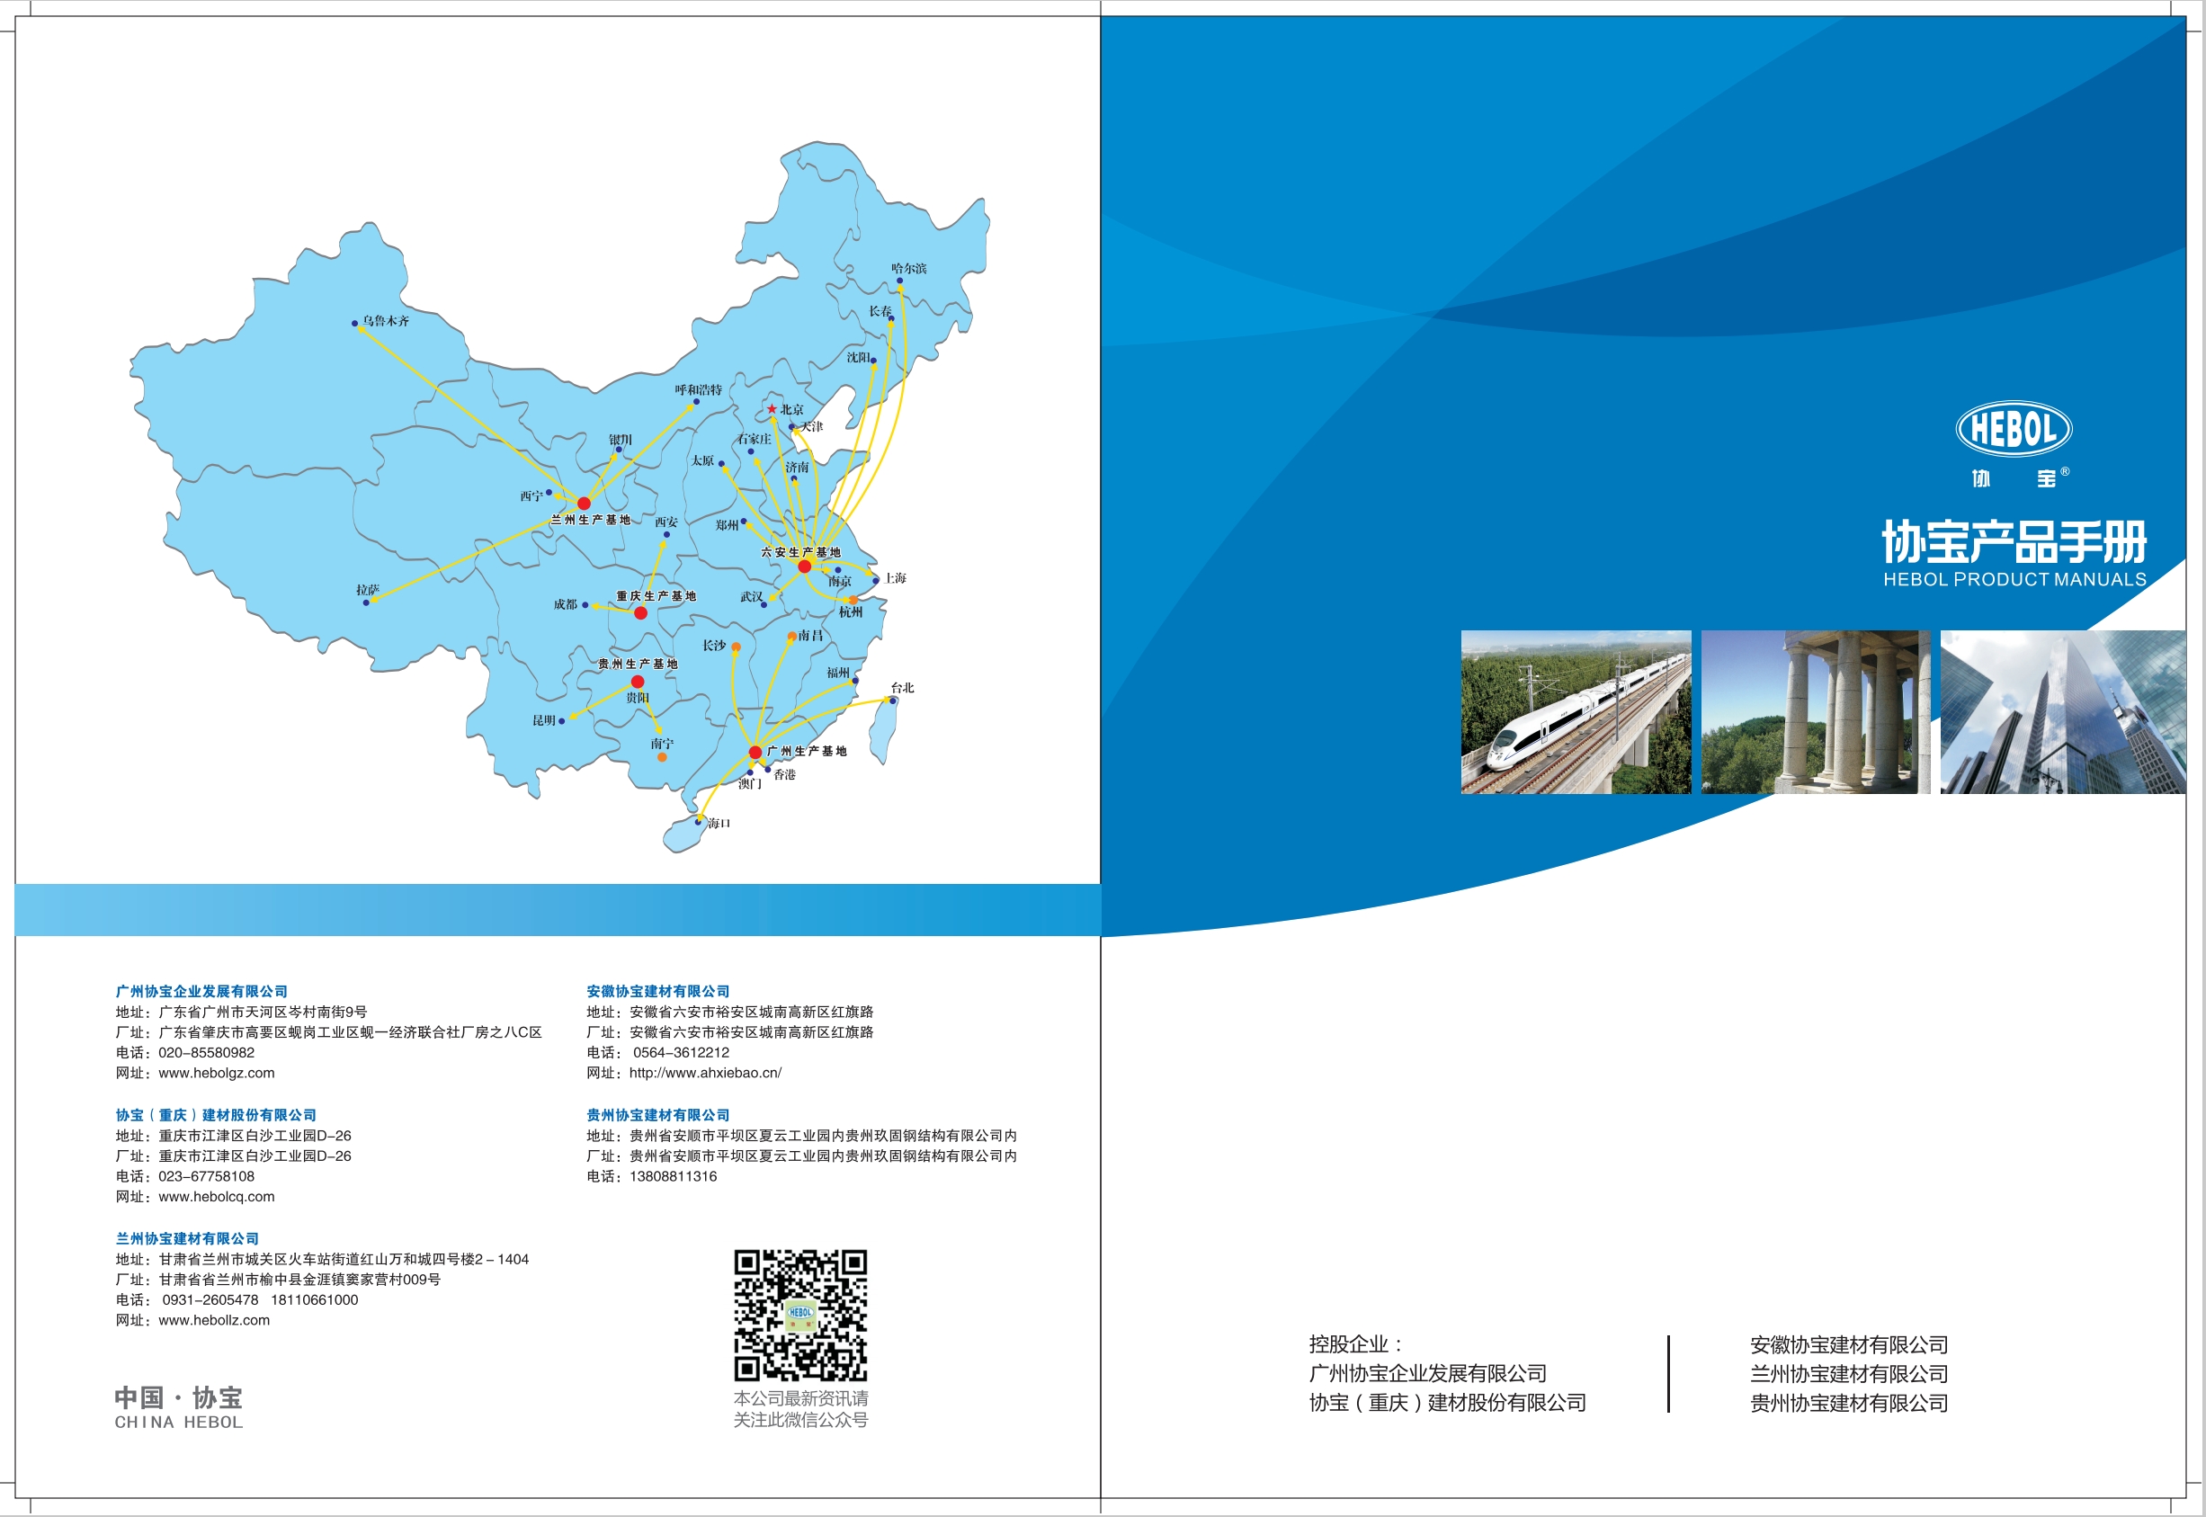Image resolution: width=2206 pixels, height=1517 pixels.
Task: Open the high-speed train photo
Action: [1576, 712]
